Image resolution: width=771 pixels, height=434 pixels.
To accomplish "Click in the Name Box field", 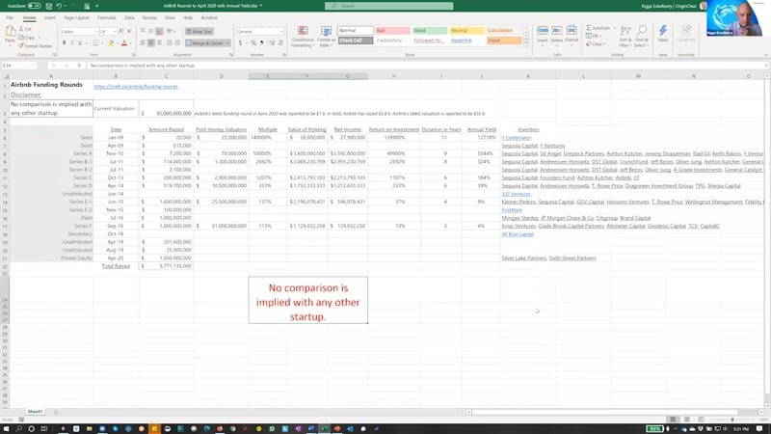I will point(18,66).
